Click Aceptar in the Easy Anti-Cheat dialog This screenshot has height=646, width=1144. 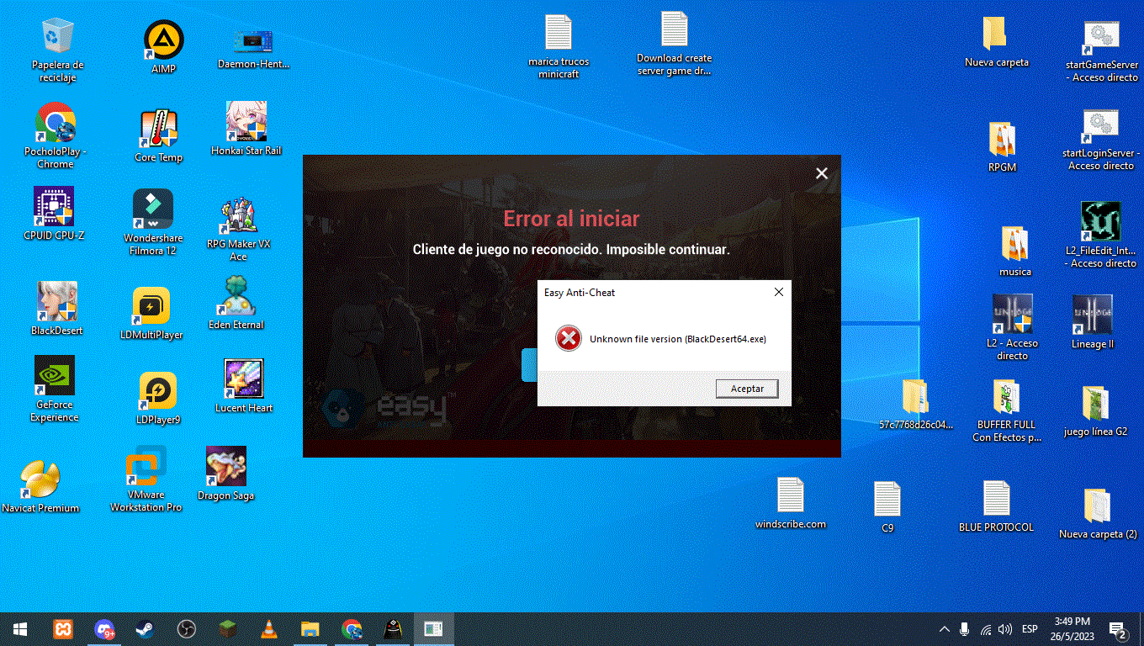(746, 389)
